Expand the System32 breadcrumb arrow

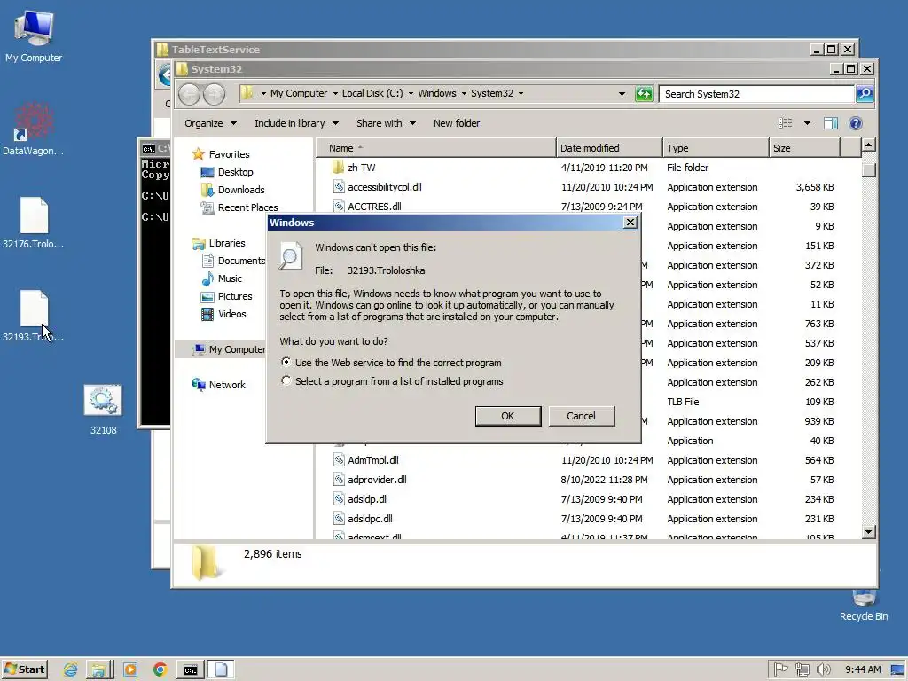[x=521, y=94]
